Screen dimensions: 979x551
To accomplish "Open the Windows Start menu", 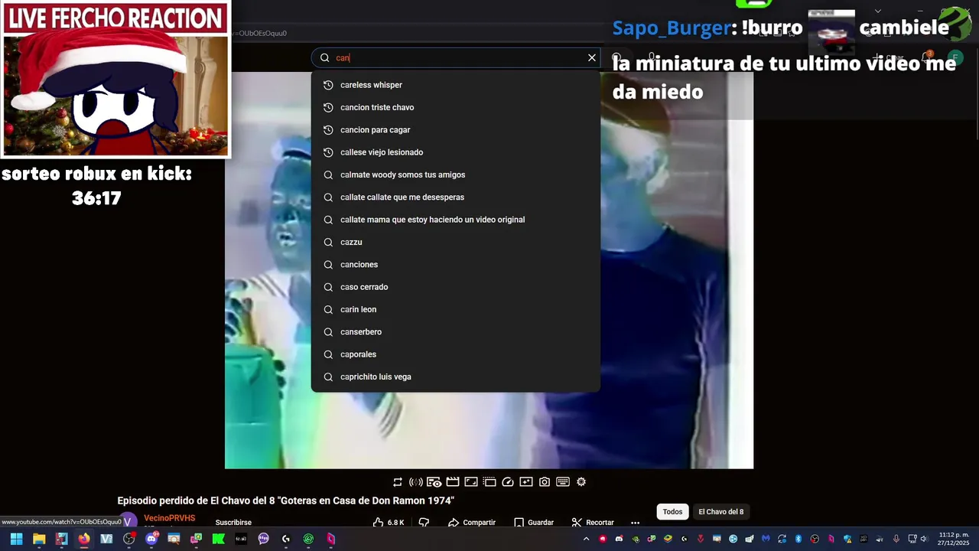I will pos(16,539).
